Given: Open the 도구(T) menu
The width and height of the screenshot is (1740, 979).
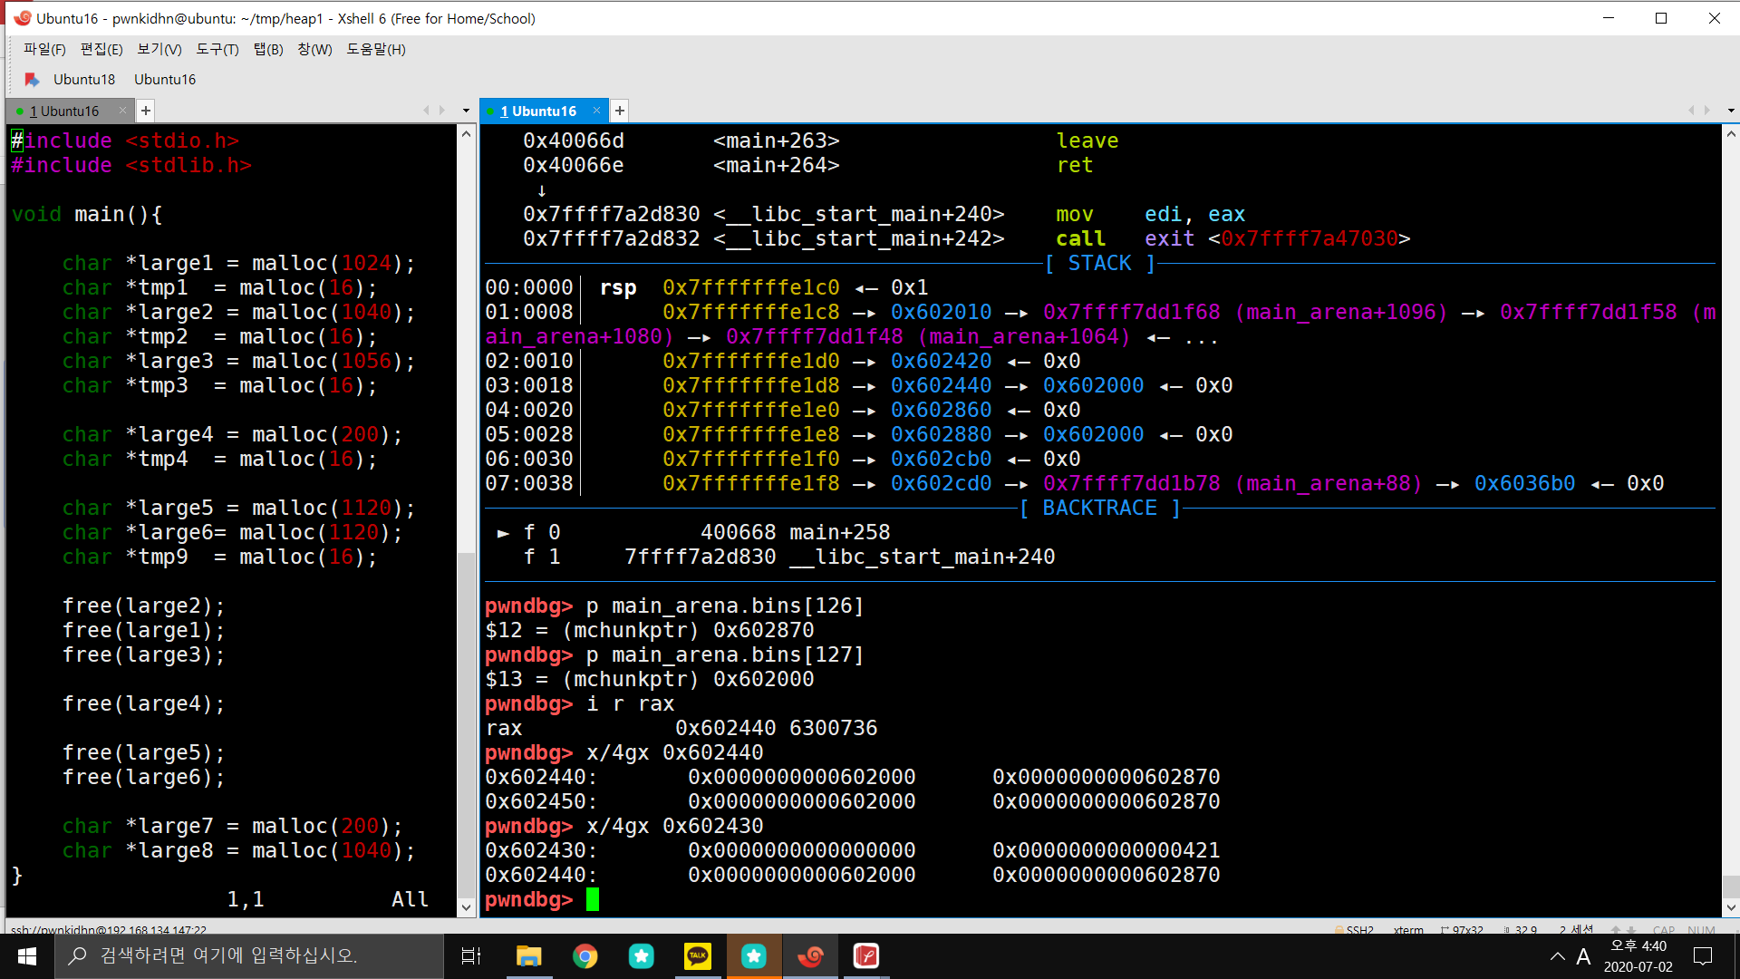Looking at the screenshot, I should coord(217,49).
